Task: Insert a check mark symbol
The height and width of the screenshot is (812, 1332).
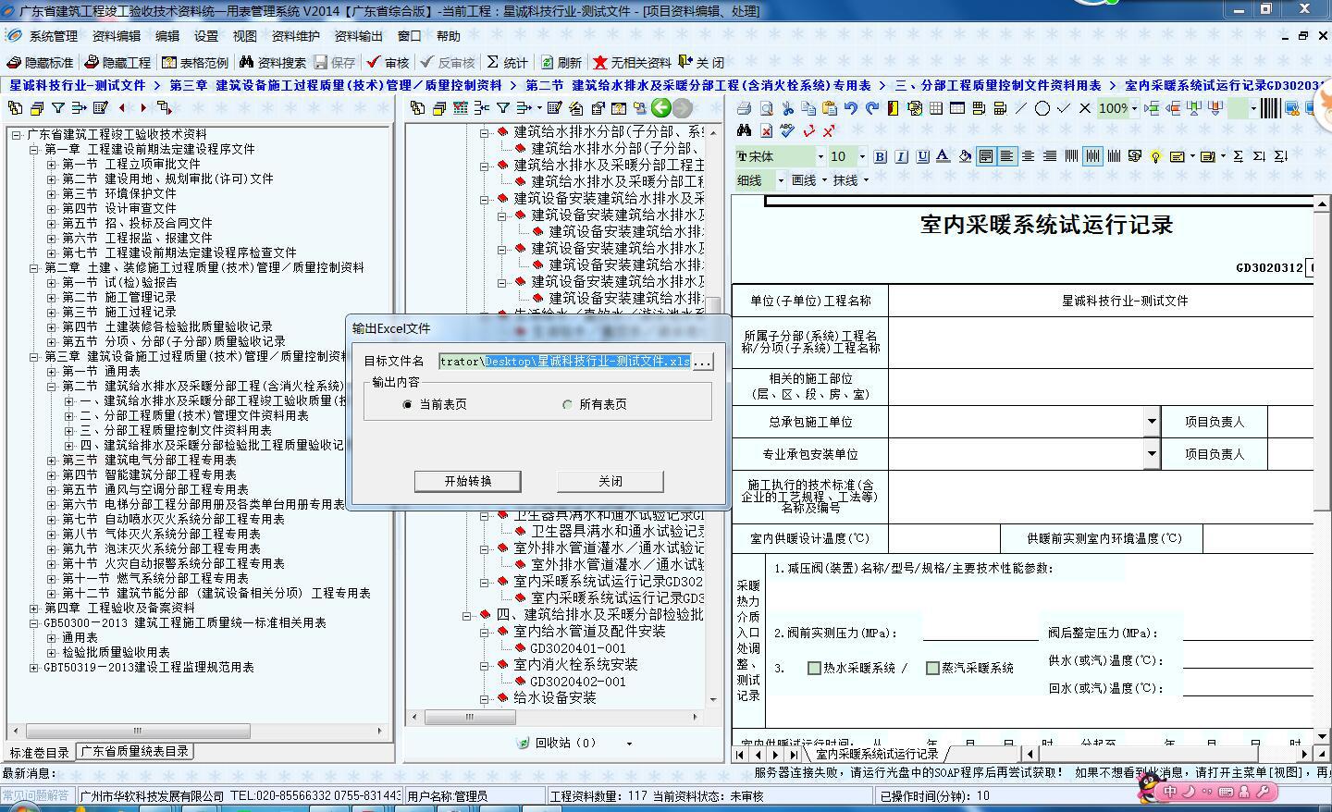Action: pos(1064,108)
